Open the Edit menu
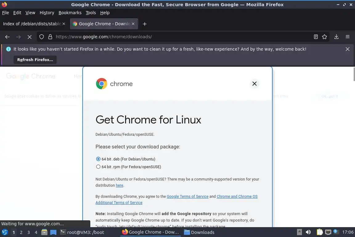Image resolution: width=355 pixels, height=237 pixels. pyautogui.click(x=17, y=13)
